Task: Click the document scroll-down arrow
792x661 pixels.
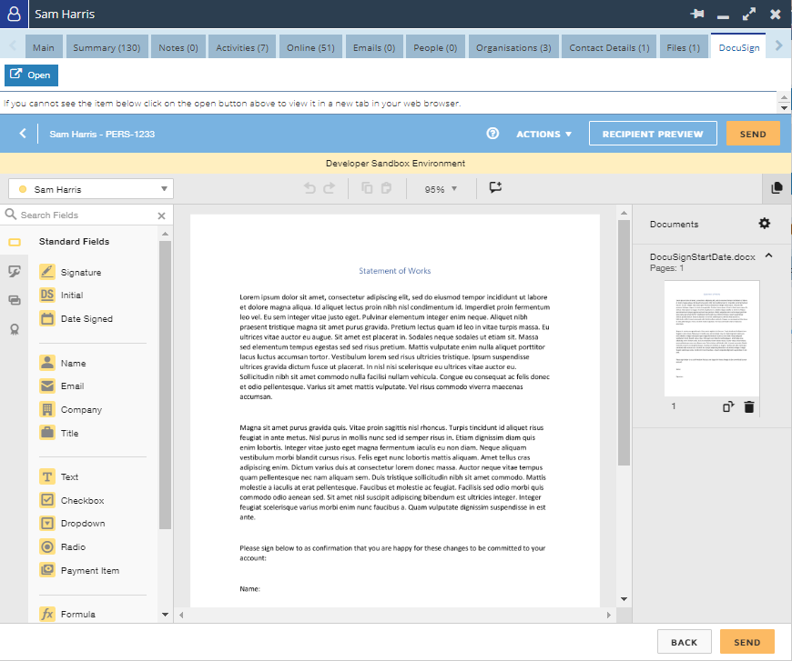Action: (624, 599)
